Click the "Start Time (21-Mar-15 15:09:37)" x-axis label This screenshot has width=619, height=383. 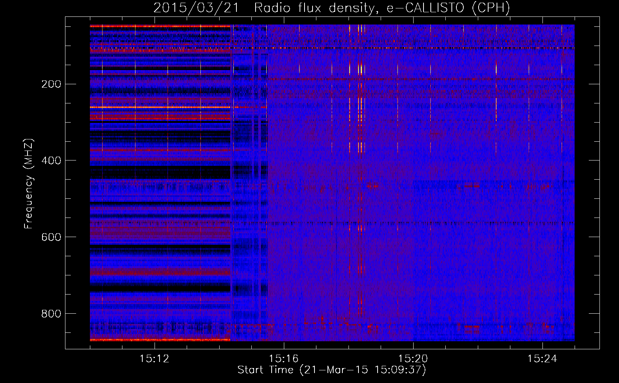pyautogui.click(x=332, y=370)
